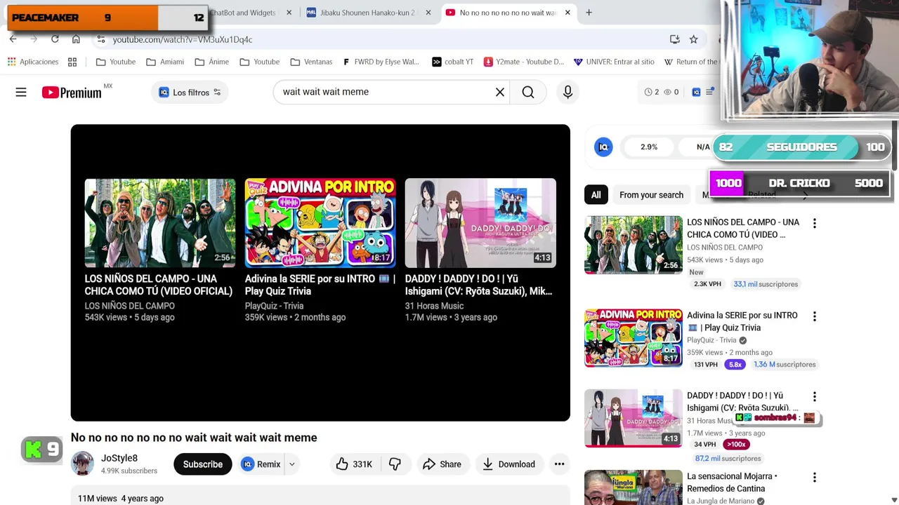
Task: Open the Amiami bookmarks folder
Action: pos(165,62)
